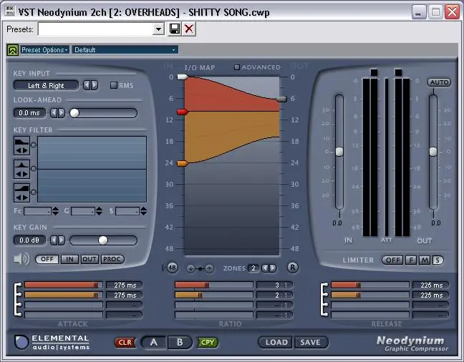Open the host Presets dropdown arrow
The image size is (464, 362).
pos(159,29)
